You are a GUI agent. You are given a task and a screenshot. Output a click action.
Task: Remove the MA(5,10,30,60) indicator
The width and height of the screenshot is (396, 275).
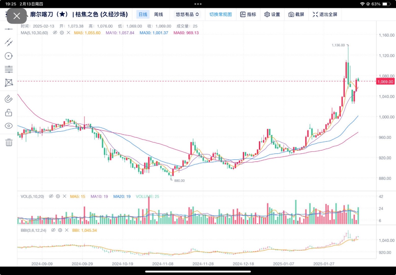pos(68,32)
